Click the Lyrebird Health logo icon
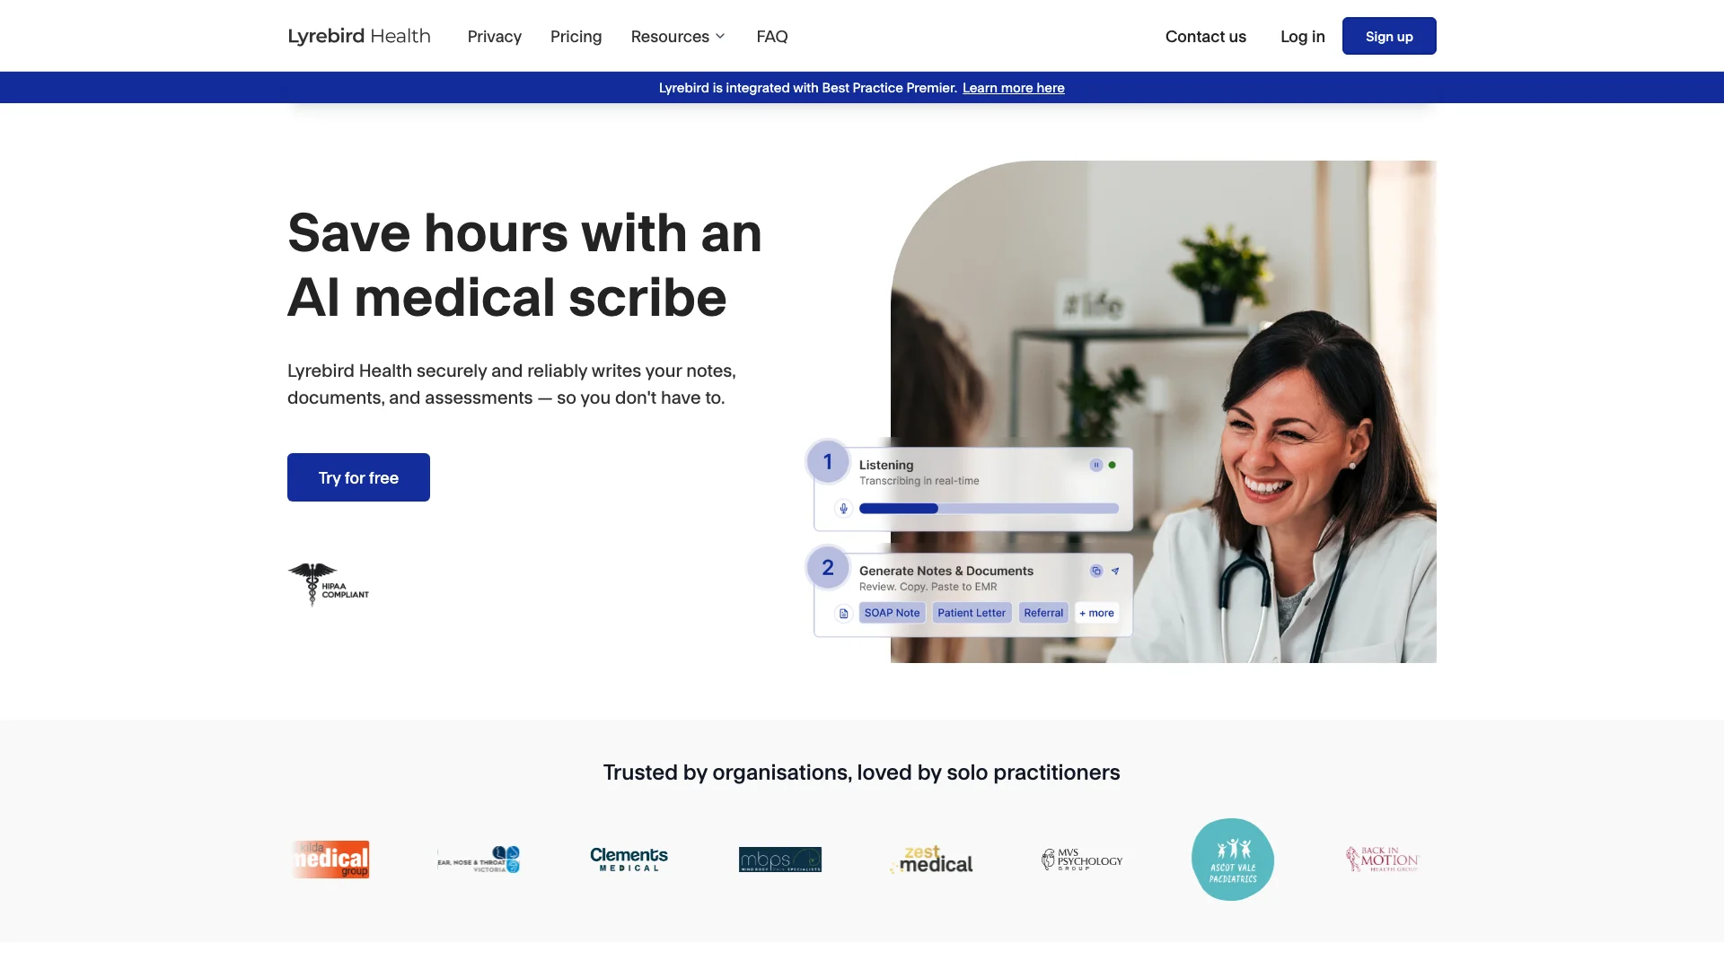 pos(359,36)
